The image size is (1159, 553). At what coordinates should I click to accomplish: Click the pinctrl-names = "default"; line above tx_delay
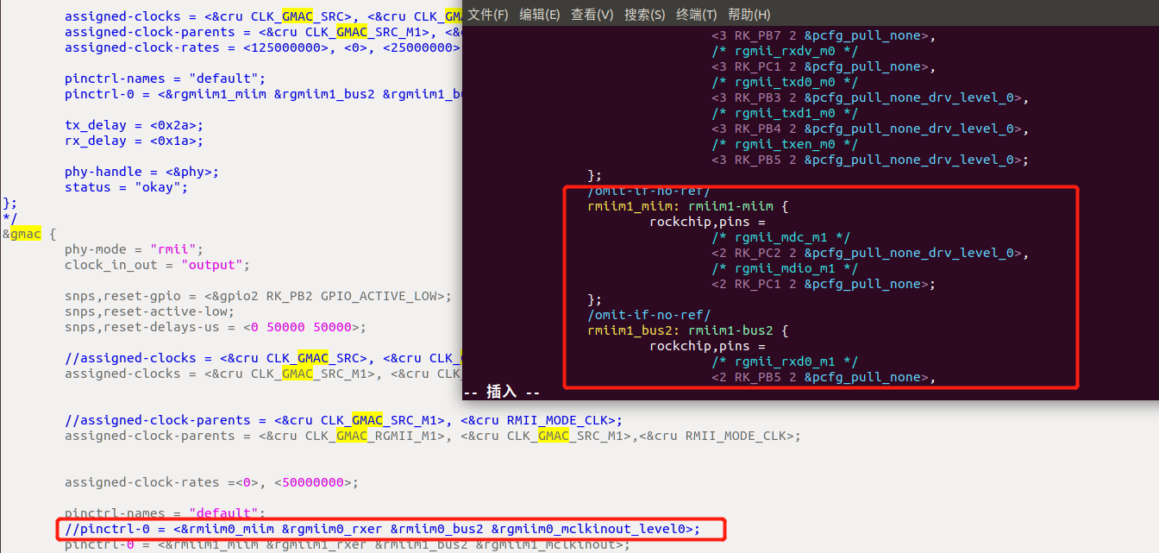click(165, 79)
